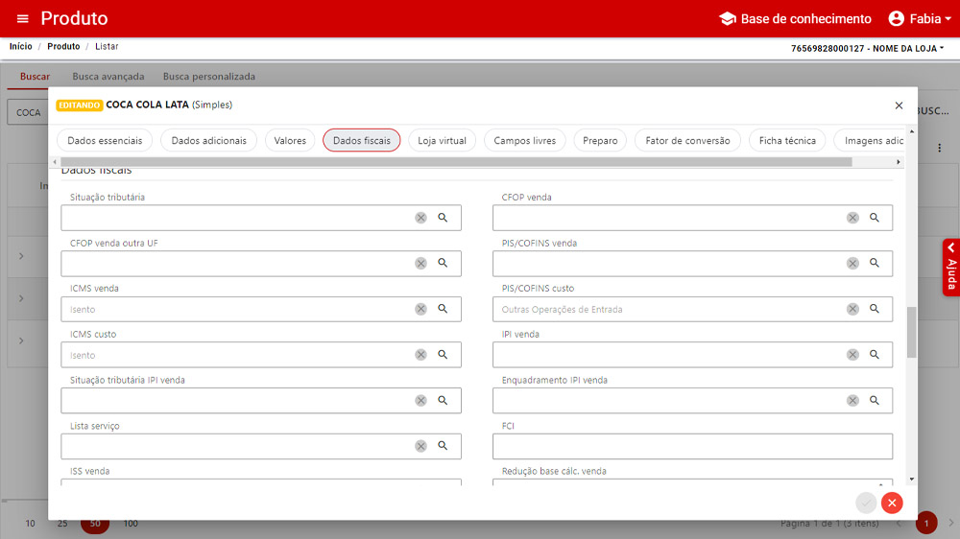Screen dimensions: 960x539
Task: Open the Ajuda side panel
Action: coord(950,267)
